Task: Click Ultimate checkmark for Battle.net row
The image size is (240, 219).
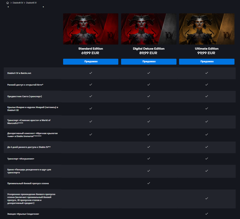Action: (x=207, y=73)
